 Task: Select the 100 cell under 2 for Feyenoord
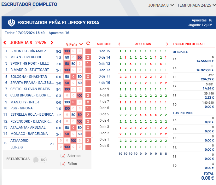[x=80, y=121]
